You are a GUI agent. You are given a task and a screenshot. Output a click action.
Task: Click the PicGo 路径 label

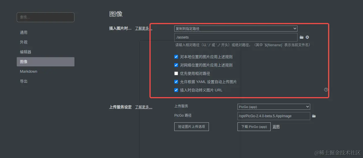pyautogui.click(x=183, y=115)
